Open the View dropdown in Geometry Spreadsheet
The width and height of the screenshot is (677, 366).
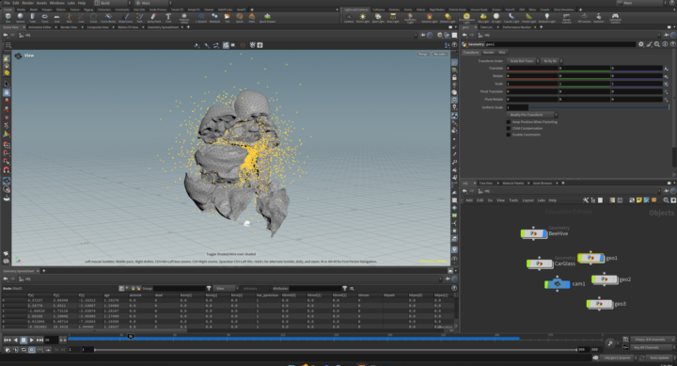[226, 288]
